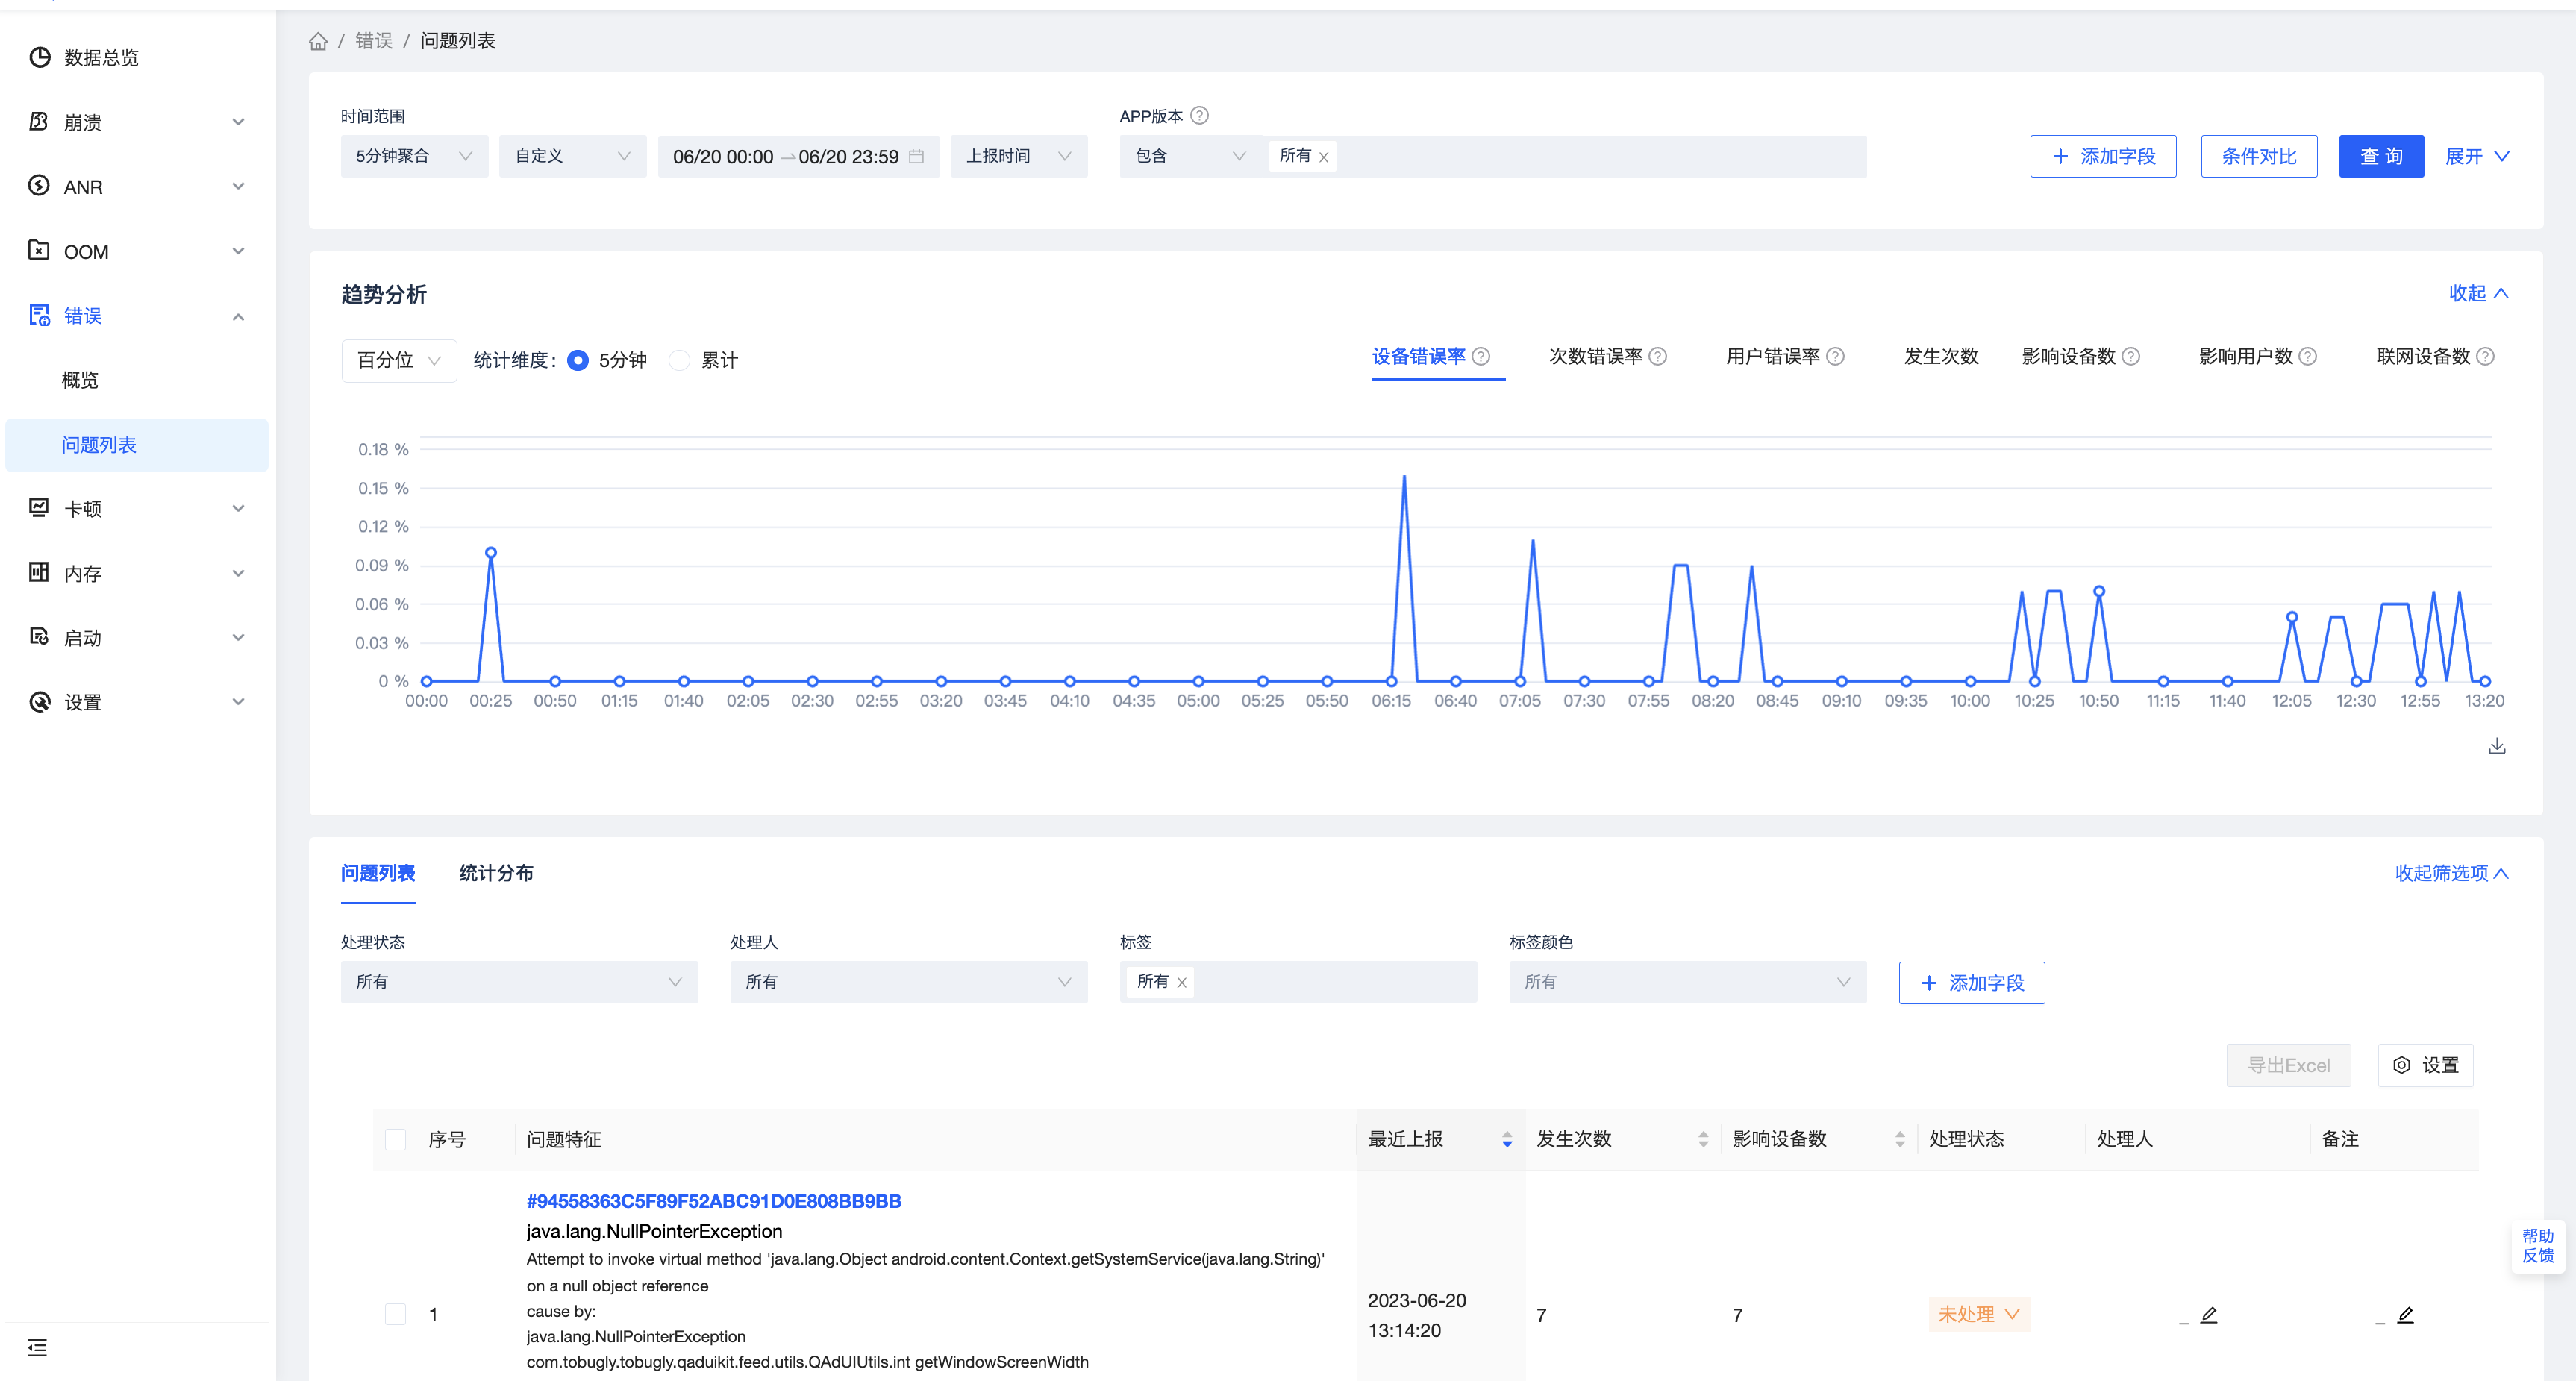The height and width of the screenshot is (1381, 2576).
Task: Click the OOM sidebar icon
Action: [39, 251]
